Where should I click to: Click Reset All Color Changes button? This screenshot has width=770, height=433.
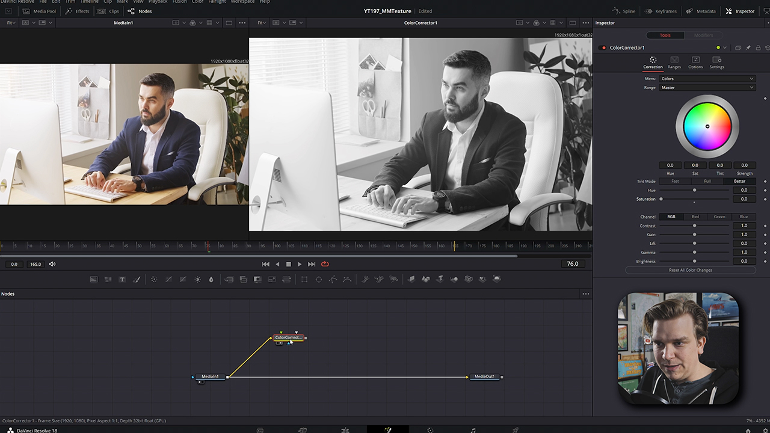[x=691, y=270]
